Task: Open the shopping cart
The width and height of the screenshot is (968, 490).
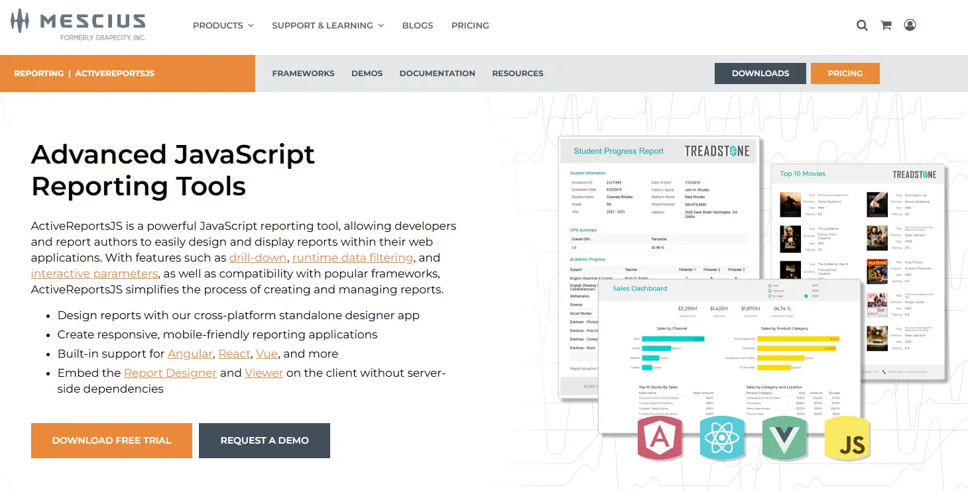Action: (886, 25)
